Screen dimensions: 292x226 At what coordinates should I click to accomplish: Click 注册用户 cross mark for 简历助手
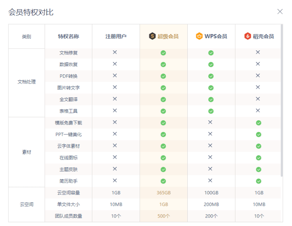115,181
